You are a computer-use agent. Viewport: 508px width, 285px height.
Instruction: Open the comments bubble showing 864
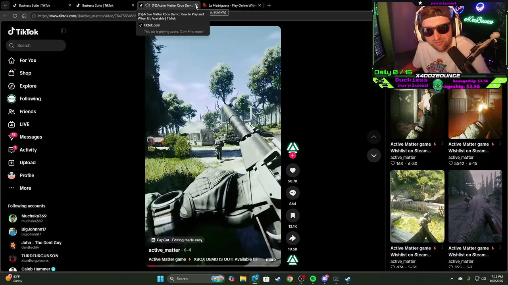[x=292, y=193]
